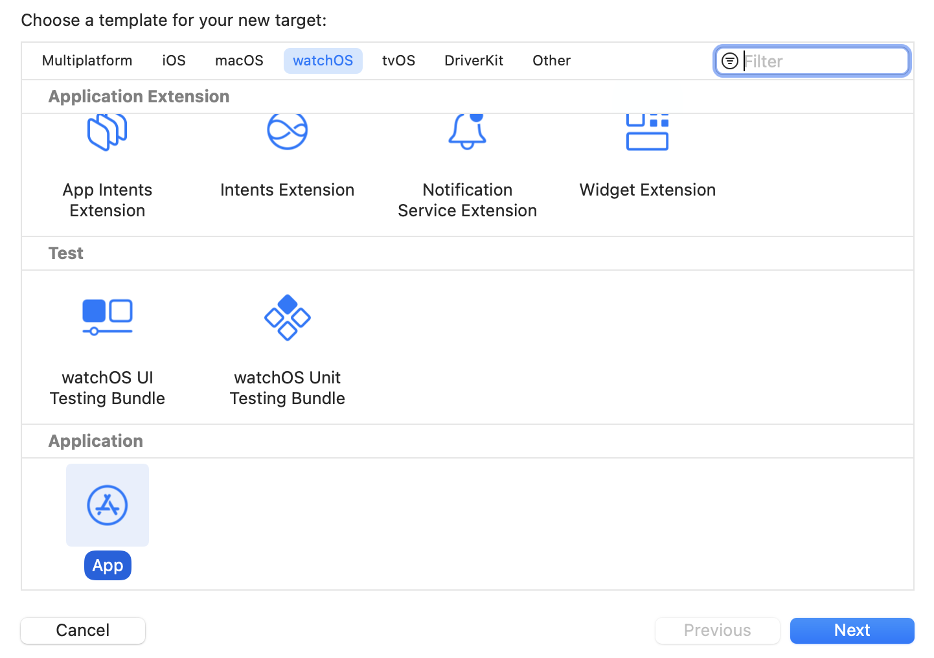Pick the Notification Service Extension bell icon

pyautogui.click(x=467, y=131)
